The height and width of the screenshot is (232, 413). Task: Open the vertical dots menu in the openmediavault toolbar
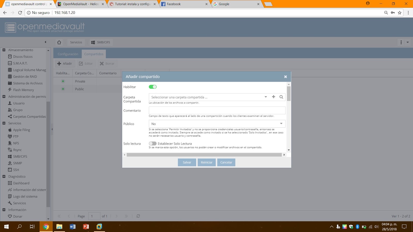point(401,42)
